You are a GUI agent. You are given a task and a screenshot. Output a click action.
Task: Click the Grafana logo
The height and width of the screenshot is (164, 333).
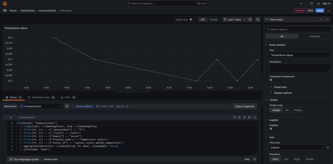click(x=5, y=3)
